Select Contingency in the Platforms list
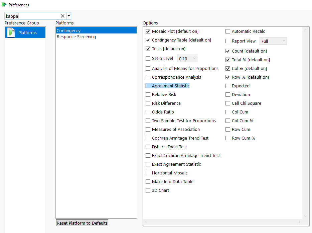The image size is (312, 233). click(x=68, y=31)
